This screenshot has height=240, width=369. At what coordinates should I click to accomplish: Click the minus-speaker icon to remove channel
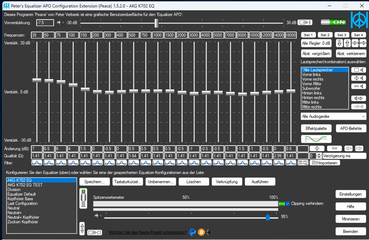click(359, 86)
